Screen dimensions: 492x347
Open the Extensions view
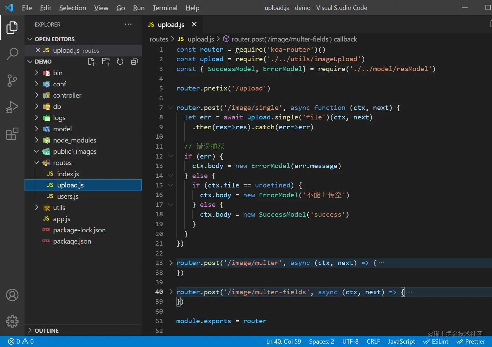coord(12,134)
